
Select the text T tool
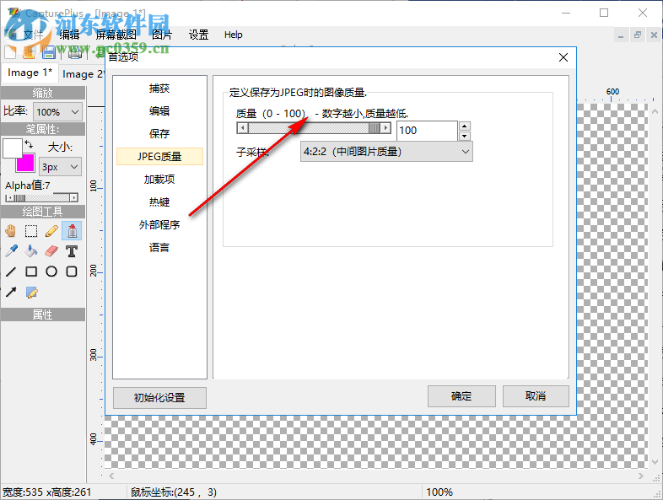tap(72, 251)
